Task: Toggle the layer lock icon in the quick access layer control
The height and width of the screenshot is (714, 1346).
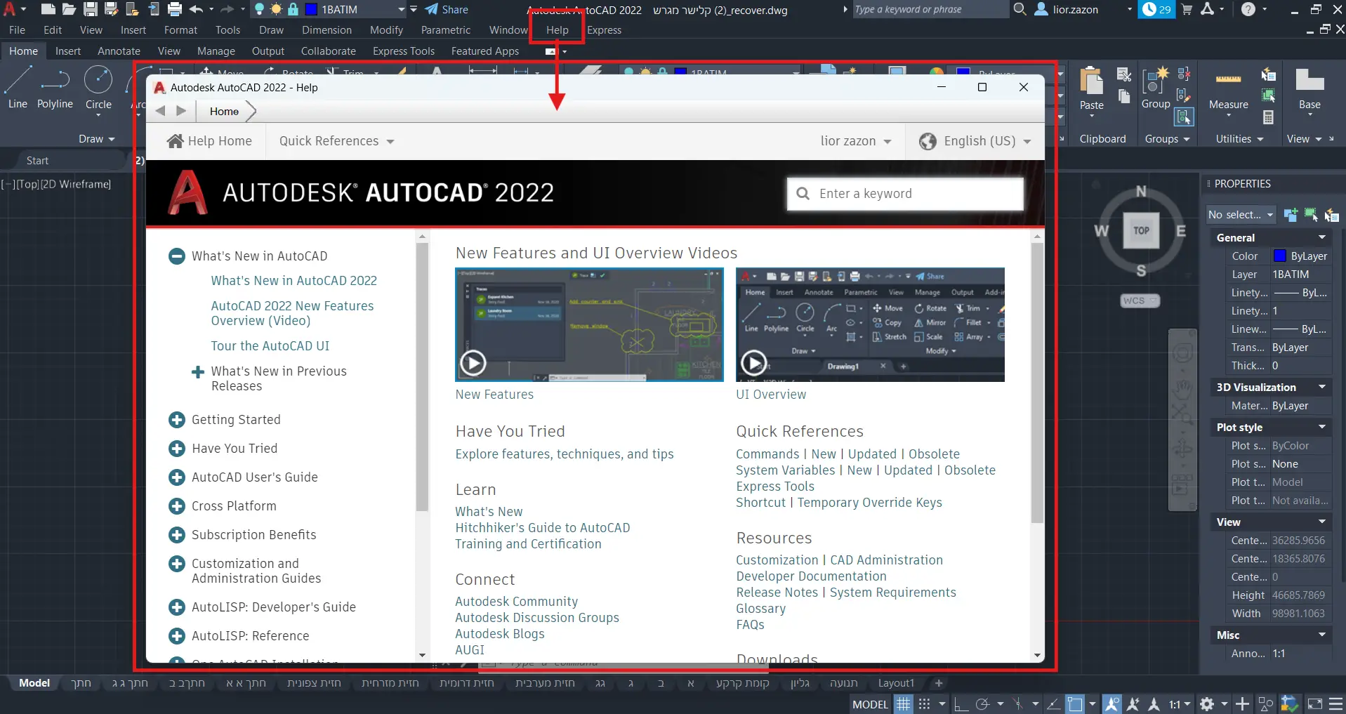Action: [293, 9]
